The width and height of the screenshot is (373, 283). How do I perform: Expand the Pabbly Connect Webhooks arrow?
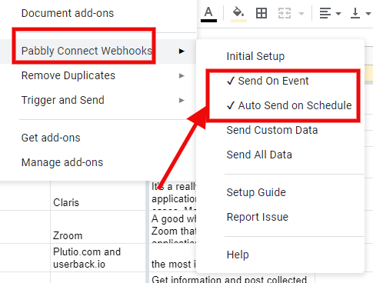click(x=182, y=51)
